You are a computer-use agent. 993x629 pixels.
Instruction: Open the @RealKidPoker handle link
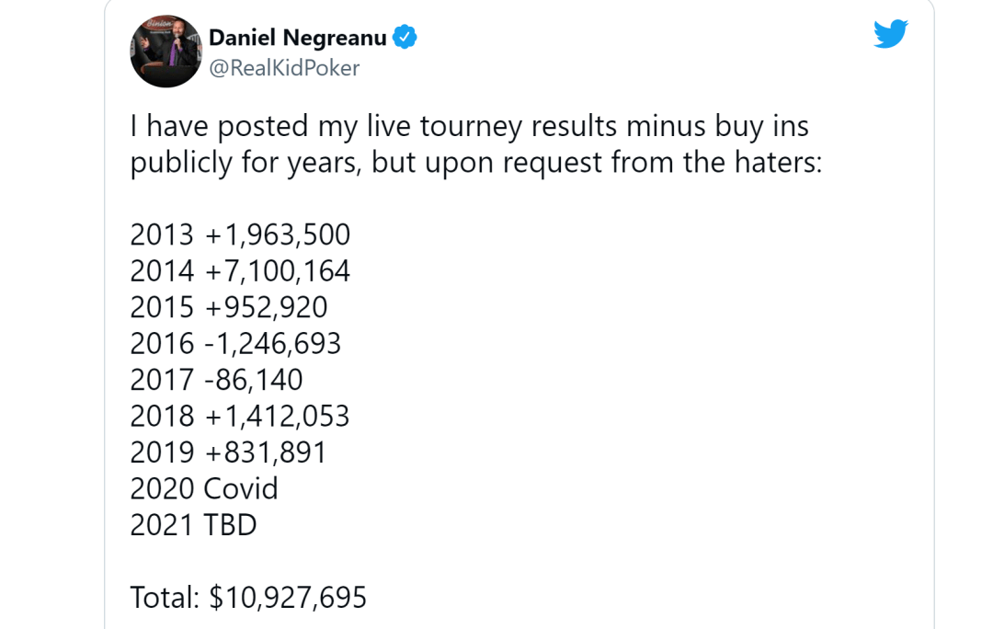pos(284,68)
